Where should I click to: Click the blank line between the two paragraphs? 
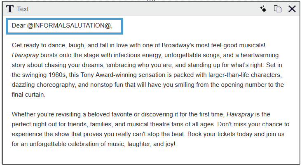point(150,104)
